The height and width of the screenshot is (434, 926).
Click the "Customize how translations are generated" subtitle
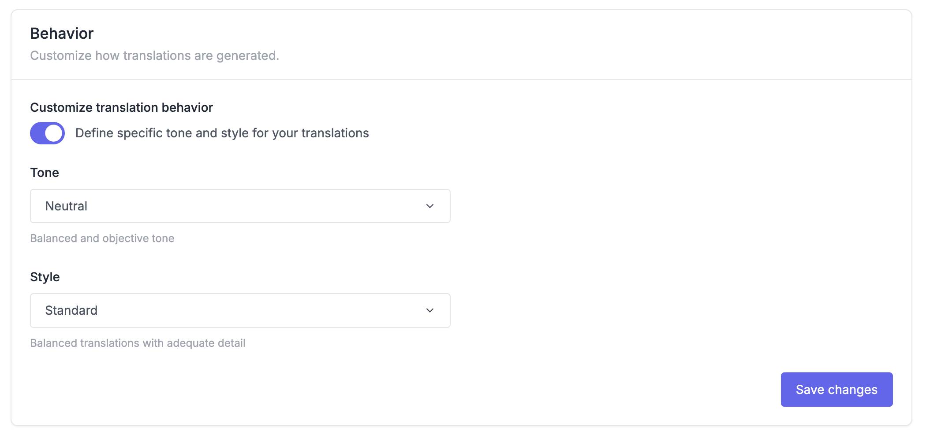pyautogui.click(x=154, y=55)
